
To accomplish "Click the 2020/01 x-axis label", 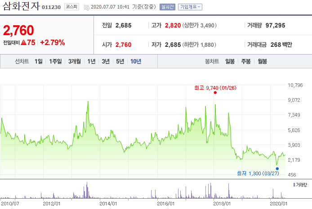I will [279, 204].
